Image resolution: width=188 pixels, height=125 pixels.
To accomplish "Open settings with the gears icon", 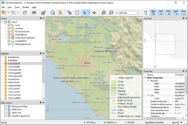I will coord(70,13).
